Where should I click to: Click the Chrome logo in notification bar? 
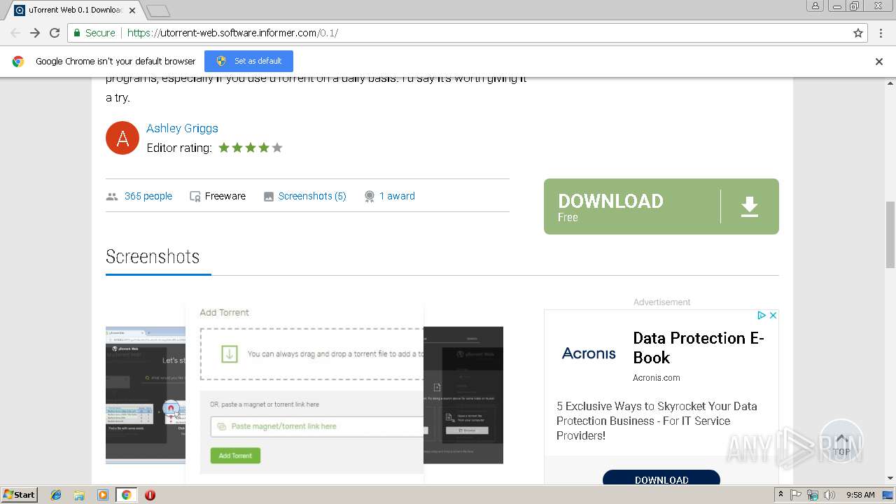tap(18, 62)
